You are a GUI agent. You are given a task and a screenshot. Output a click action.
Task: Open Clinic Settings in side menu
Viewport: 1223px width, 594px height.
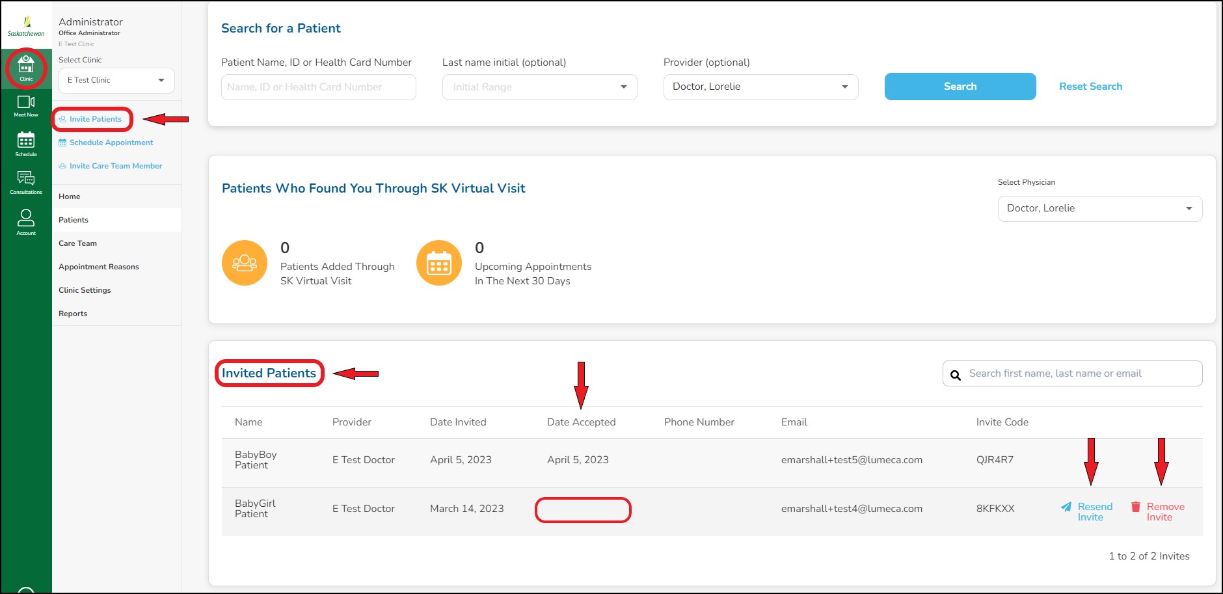[85, 290]
